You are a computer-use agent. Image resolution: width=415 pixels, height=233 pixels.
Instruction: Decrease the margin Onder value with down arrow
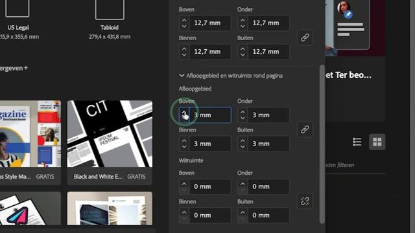coord(243,26)
